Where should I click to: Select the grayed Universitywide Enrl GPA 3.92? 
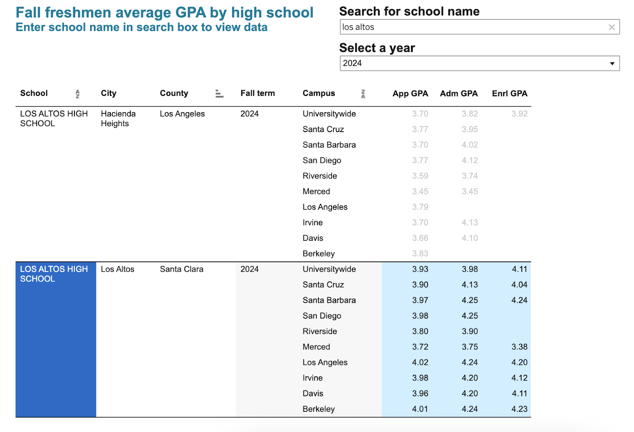point(519,114)
